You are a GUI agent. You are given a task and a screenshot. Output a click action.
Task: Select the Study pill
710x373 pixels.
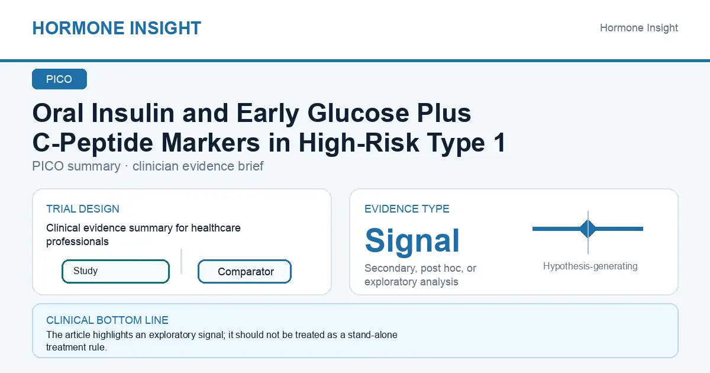pos(115,271)
